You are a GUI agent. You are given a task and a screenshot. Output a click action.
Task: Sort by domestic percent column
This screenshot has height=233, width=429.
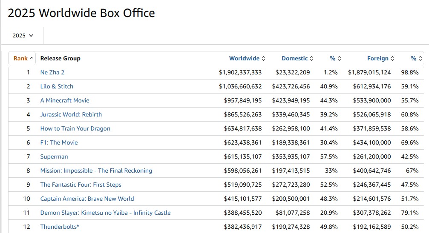[335, 58]
